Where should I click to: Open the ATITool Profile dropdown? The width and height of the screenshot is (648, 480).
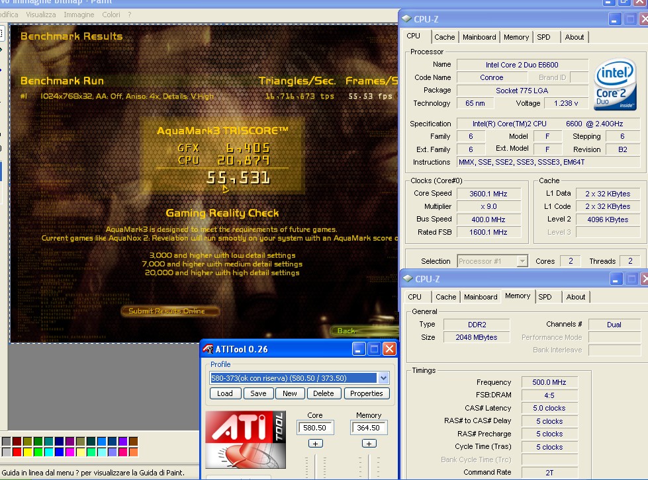[383, 378]
